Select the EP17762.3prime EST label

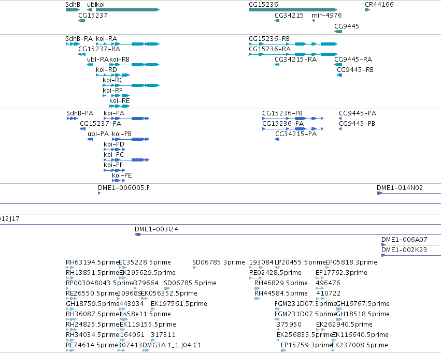(x=342, y=273)
